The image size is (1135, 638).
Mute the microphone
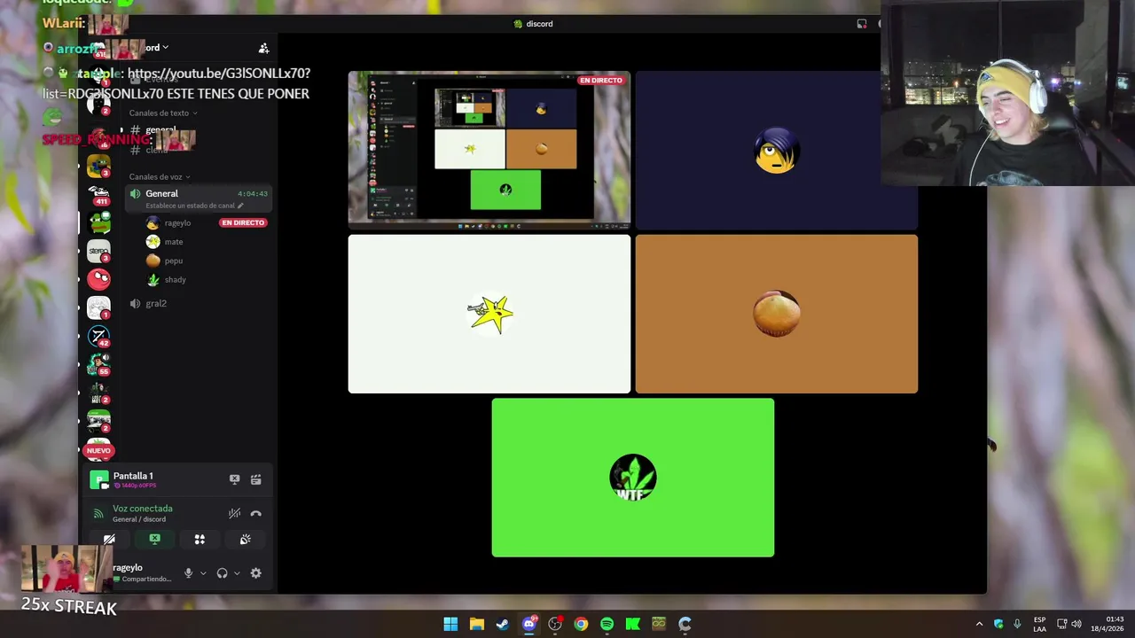click(188, 573)
